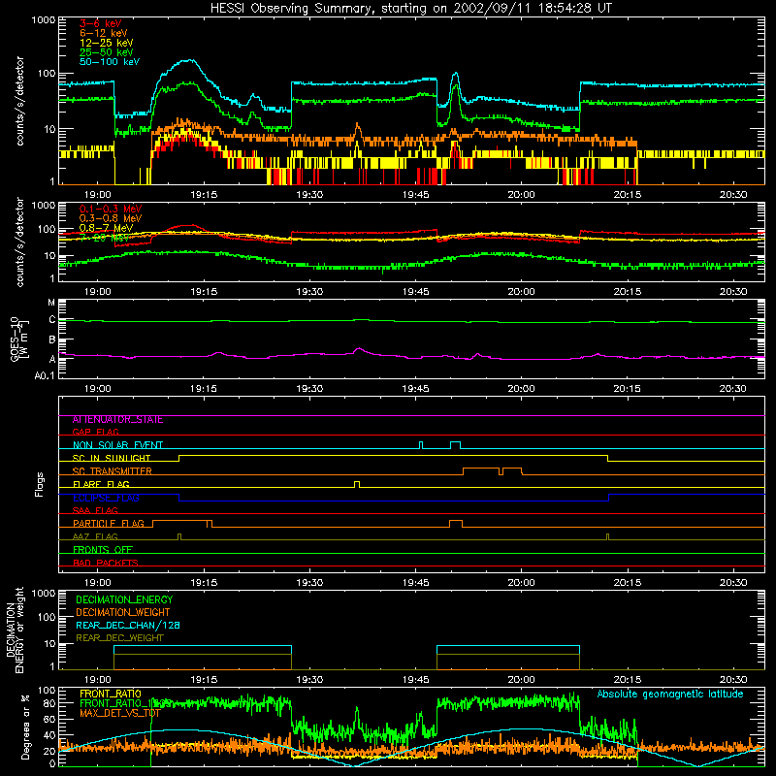Click the MAX_DET_VS_TOT legend entry
Image resolution: width=776 pixels, height=776 pixels.
[120, 713]
